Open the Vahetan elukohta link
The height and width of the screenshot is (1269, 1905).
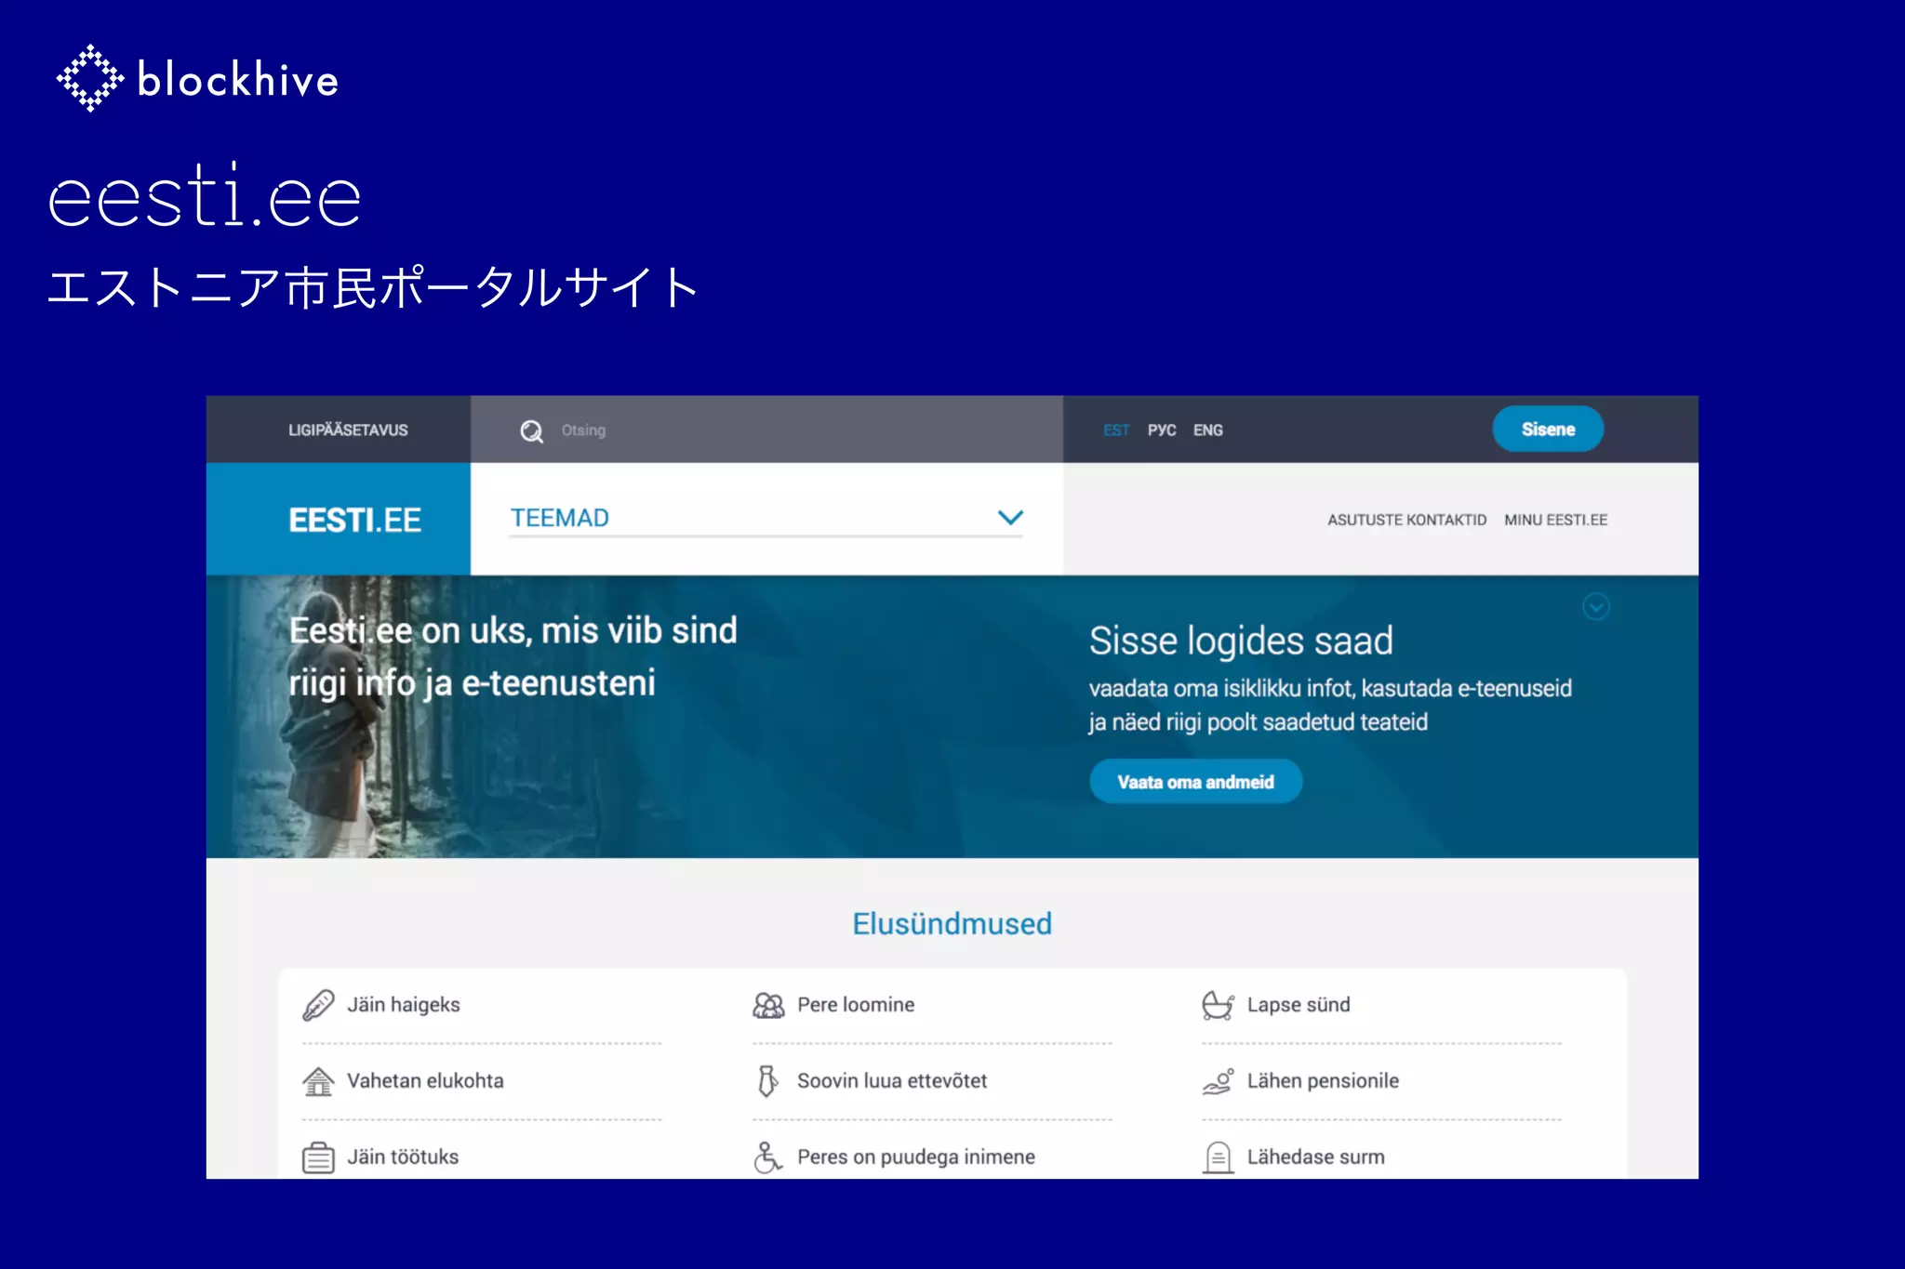tap(425, 1081)
